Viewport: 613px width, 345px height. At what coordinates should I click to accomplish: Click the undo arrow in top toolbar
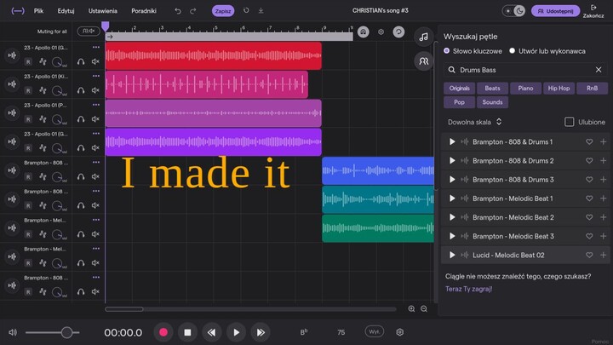pos(178,11)
